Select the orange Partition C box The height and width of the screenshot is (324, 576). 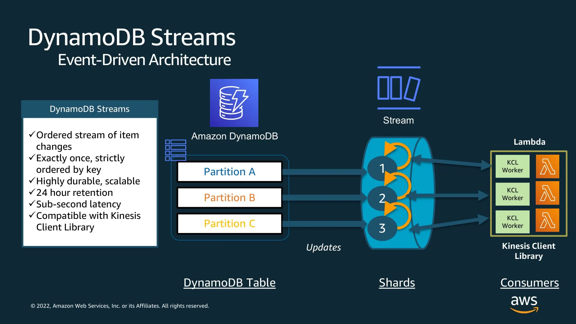tap(230, 224)
